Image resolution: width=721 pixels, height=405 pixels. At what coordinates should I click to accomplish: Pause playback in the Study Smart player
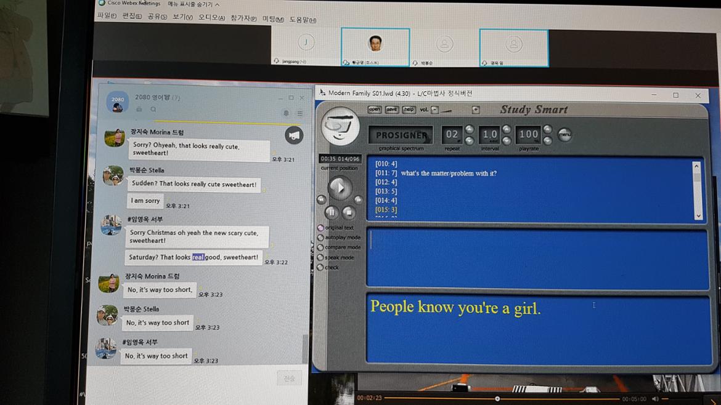[x=331, y=212]
